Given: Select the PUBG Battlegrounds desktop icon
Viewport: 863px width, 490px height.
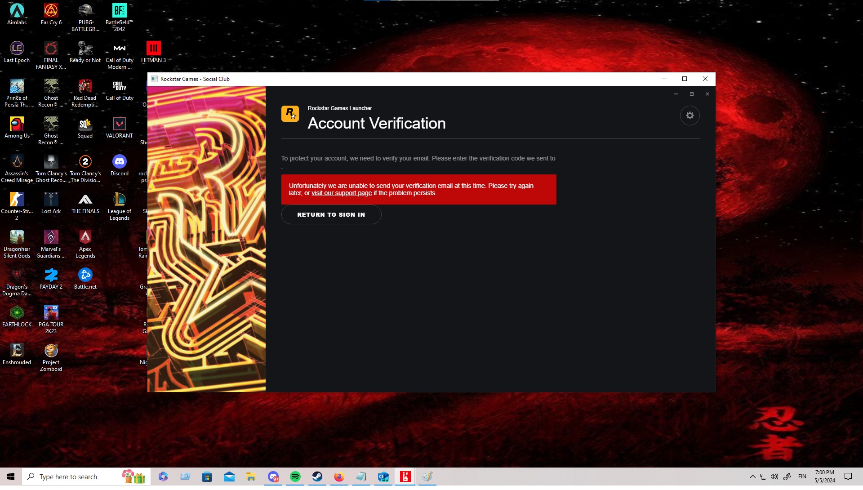Looking at the screenshot, I should click(85, 18).
